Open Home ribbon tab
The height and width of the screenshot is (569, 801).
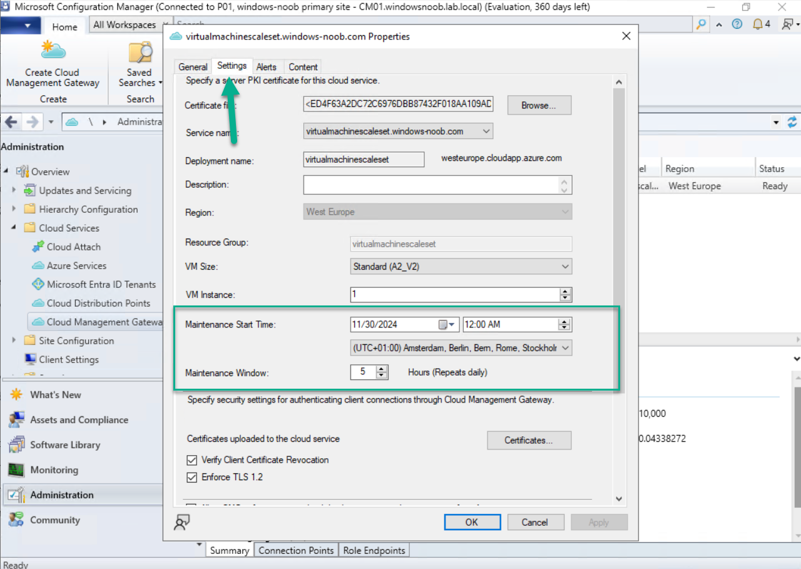[64, 27]
